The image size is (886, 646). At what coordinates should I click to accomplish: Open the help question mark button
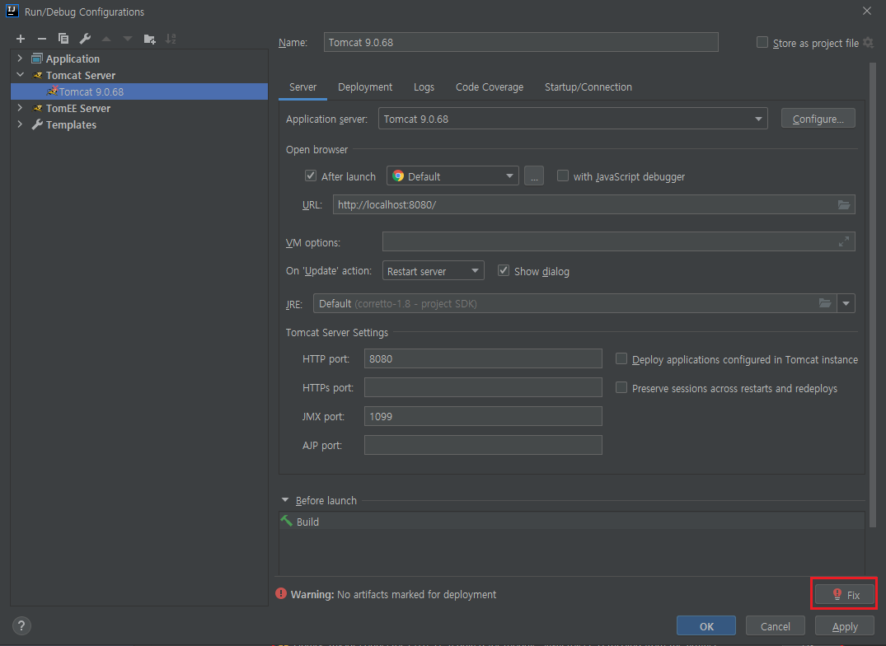(21, 625)
